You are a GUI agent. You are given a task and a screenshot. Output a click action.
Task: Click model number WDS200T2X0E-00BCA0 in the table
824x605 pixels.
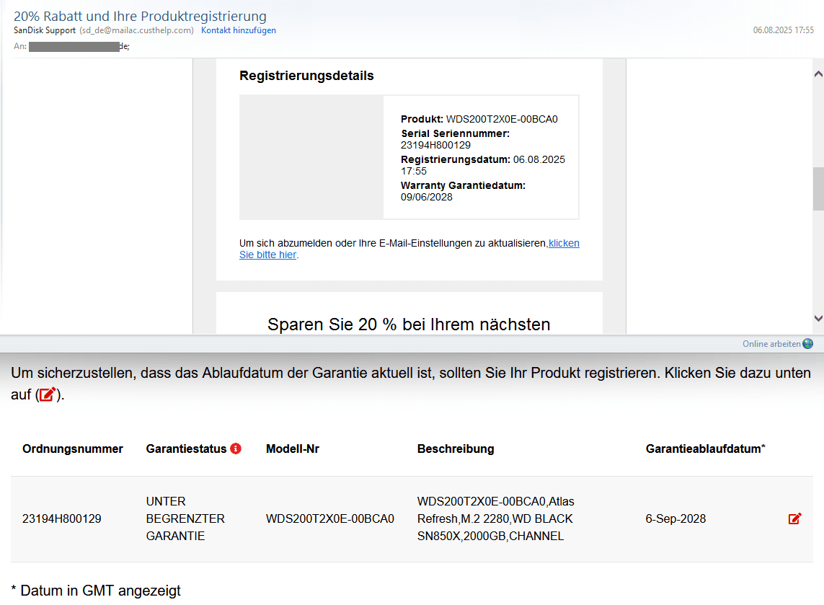coord(330,518)
